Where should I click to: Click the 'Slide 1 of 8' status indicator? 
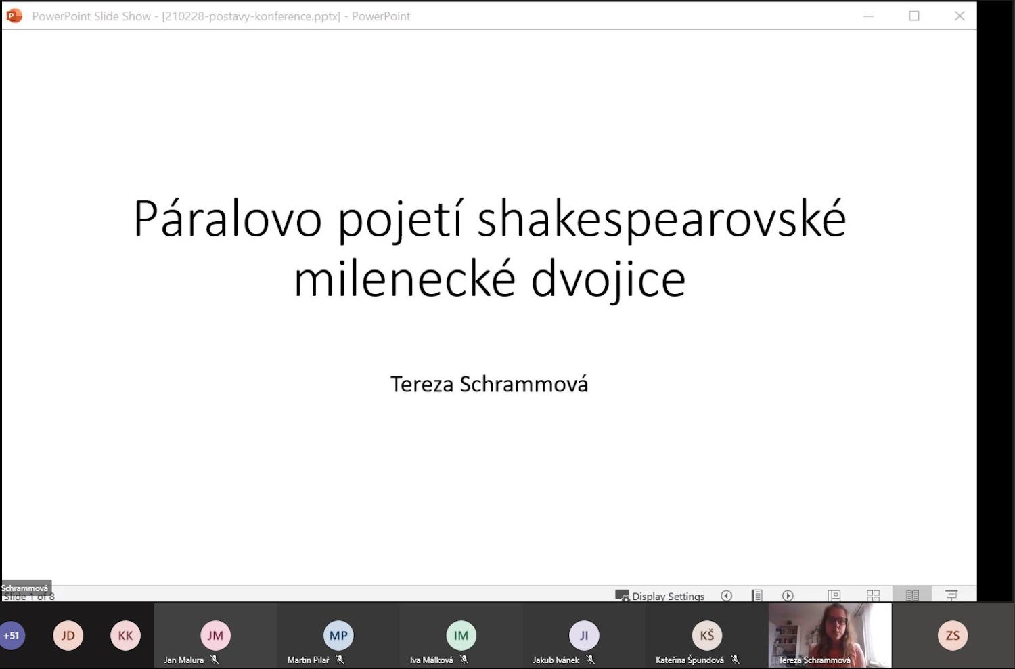[30, 597]
